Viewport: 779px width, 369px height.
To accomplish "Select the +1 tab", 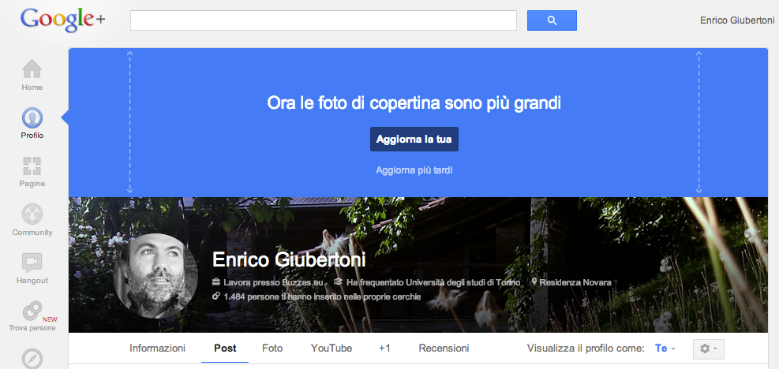I will (384, 348).
